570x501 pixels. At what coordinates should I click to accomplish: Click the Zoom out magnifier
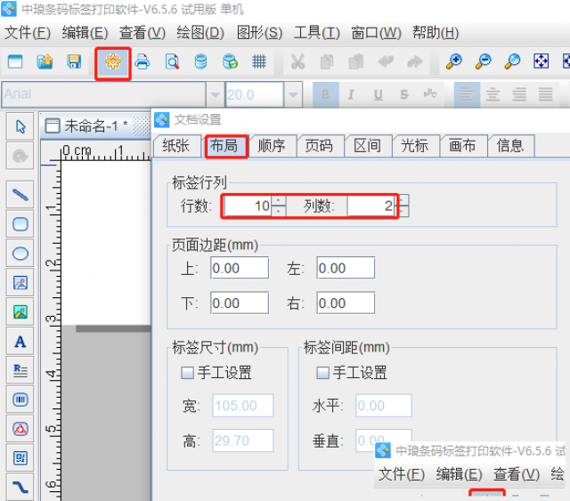coord(483,61)
